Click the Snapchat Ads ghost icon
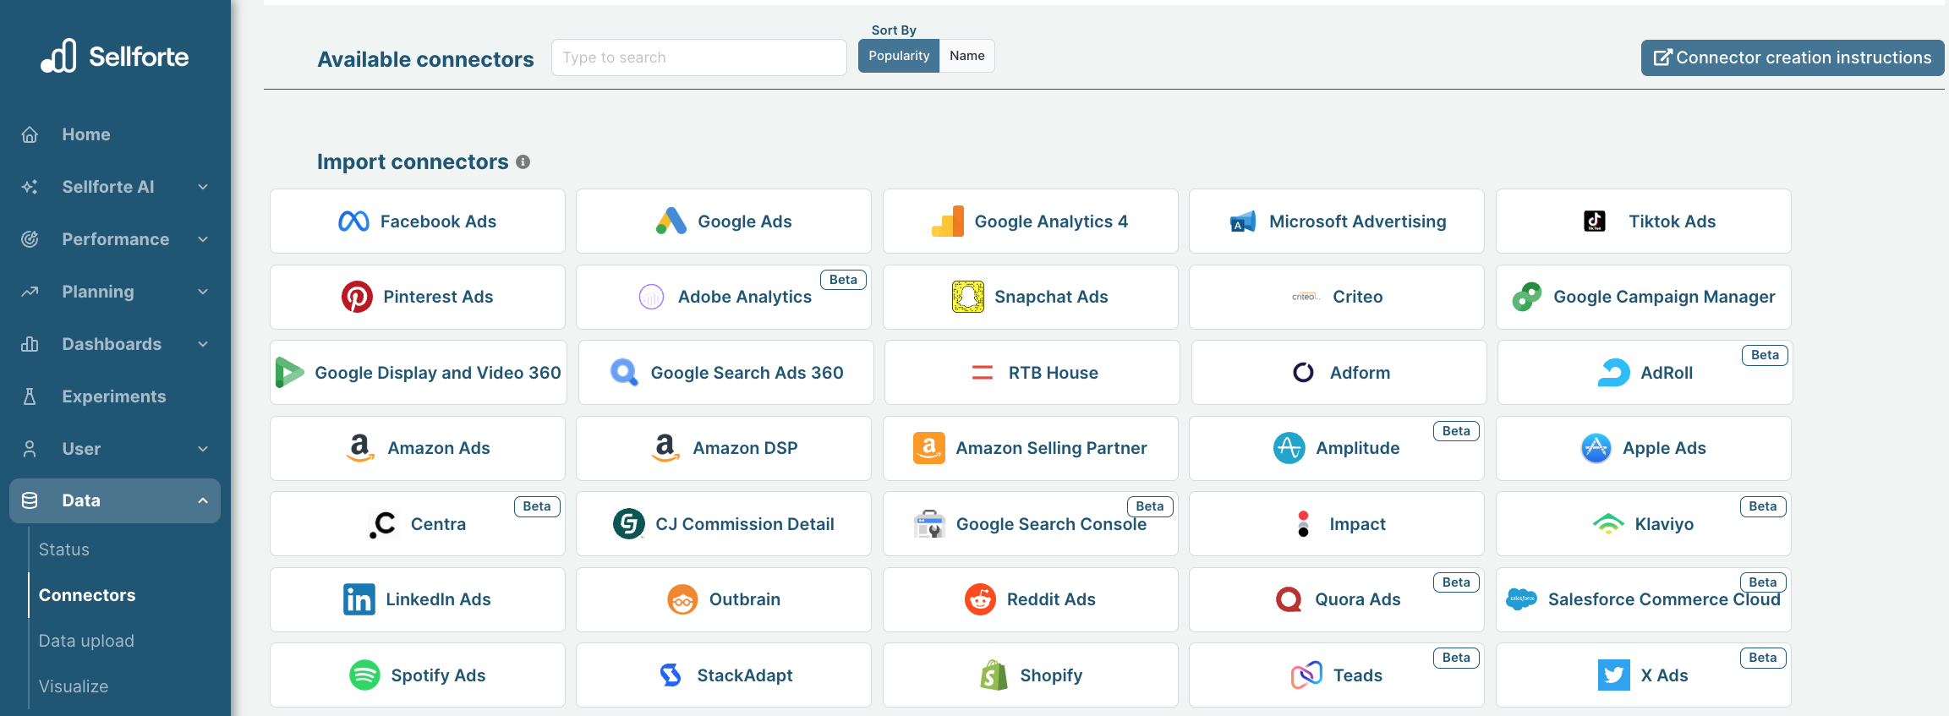Viewport: 1949px width, 716px height. click(x=968, y=297)
